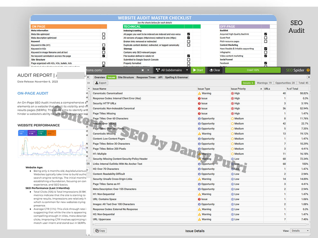Screen dimensions: 318x238
Task: Sort by the Issue Priority column arrow
Action: click(261, 89)
